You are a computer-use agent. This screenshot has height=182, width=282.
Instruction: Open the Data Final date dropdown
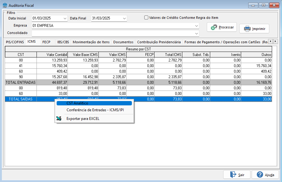tap(124, 18)
